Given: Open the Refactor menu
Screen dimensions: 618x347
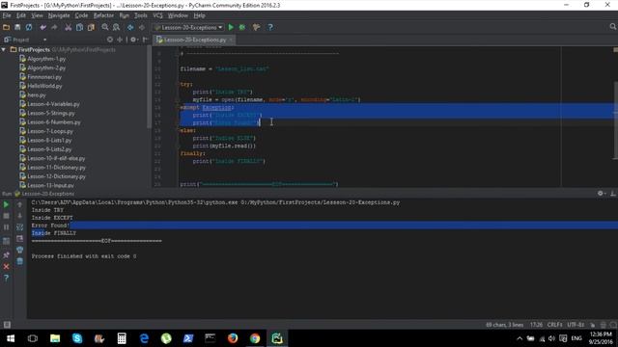Looking at the screenshot, I should [103, 15].
